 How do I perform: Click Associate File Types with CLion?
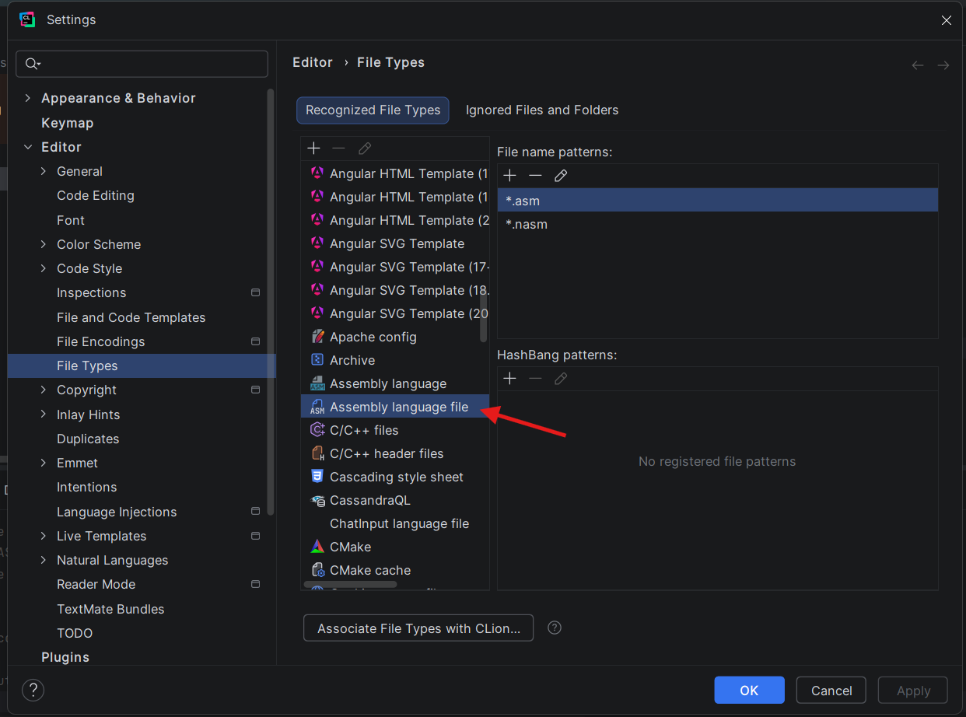point(418,628)
